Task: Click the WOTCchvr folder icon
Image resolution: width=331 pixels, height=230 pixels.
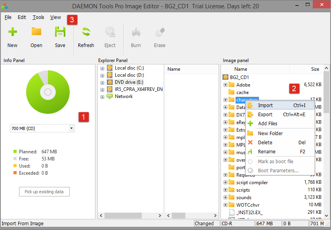Action: point(232,205)
